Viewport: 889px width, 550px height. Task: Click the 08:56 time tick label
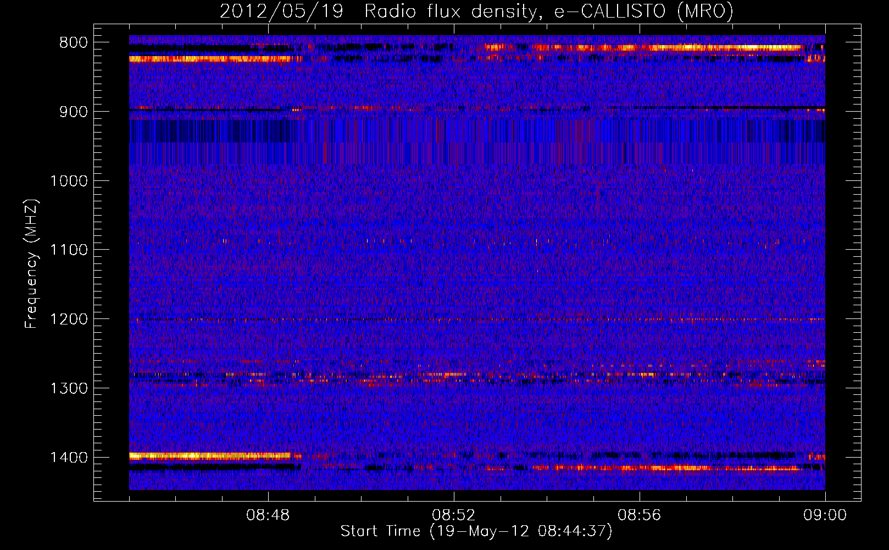640,515
